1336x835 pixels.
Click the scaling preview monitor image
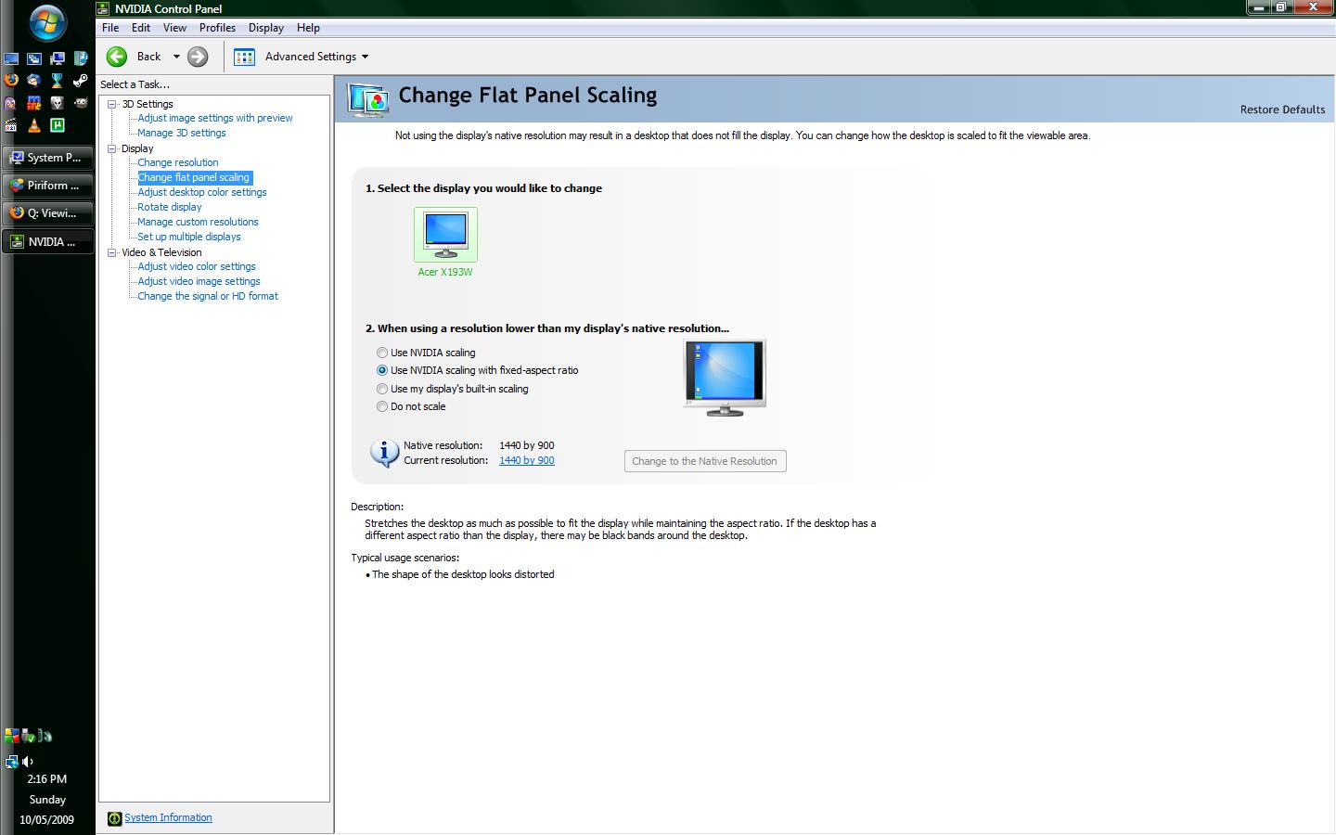(x=725, y=378)
